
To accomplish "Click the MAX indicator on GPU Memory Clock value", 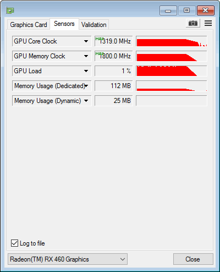I will pos(100,54).
